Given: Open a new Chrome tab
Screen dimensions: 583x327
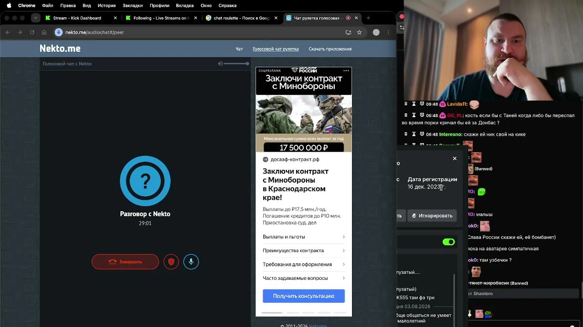Looking at the screenshot, I should coord(368,18).
